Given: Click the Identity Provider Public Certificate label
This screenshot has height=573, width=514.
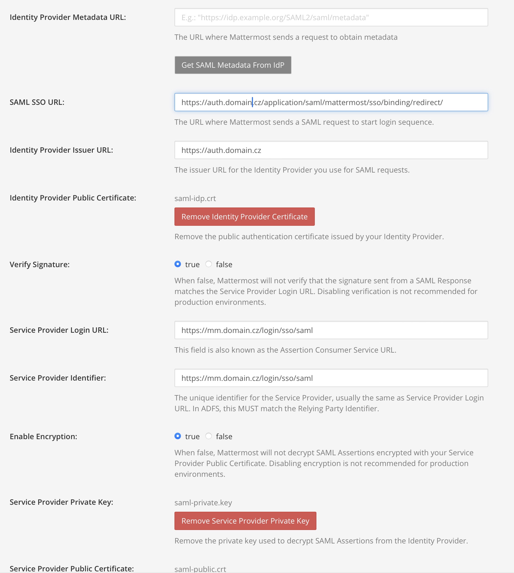Looking at the screenshot, I should (x=73, y=198).
